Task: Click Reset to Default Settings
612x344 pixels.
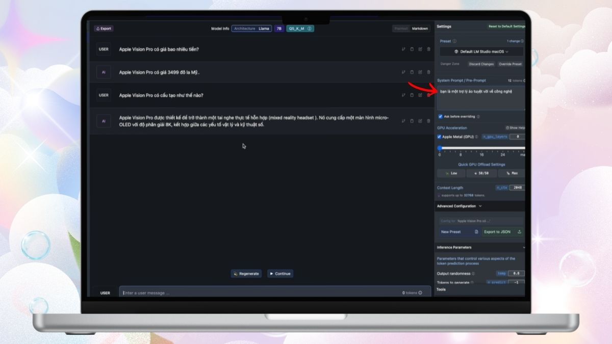Action: [x=506, y=27]
